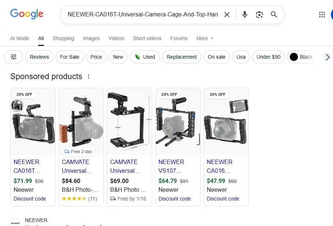Click the search magnifier icon
The image size is (333, 226).
point(274,15)
